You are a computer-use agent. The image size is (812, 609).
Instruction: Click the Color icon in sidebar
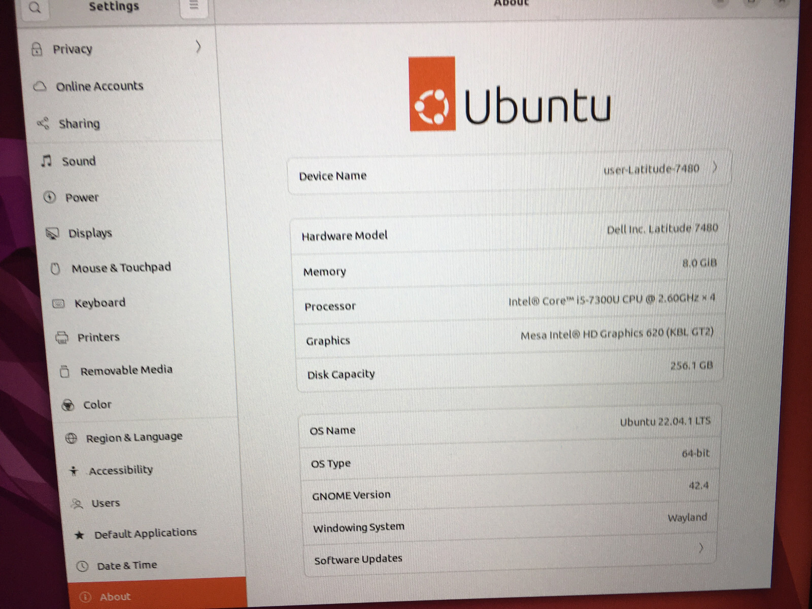68,405
